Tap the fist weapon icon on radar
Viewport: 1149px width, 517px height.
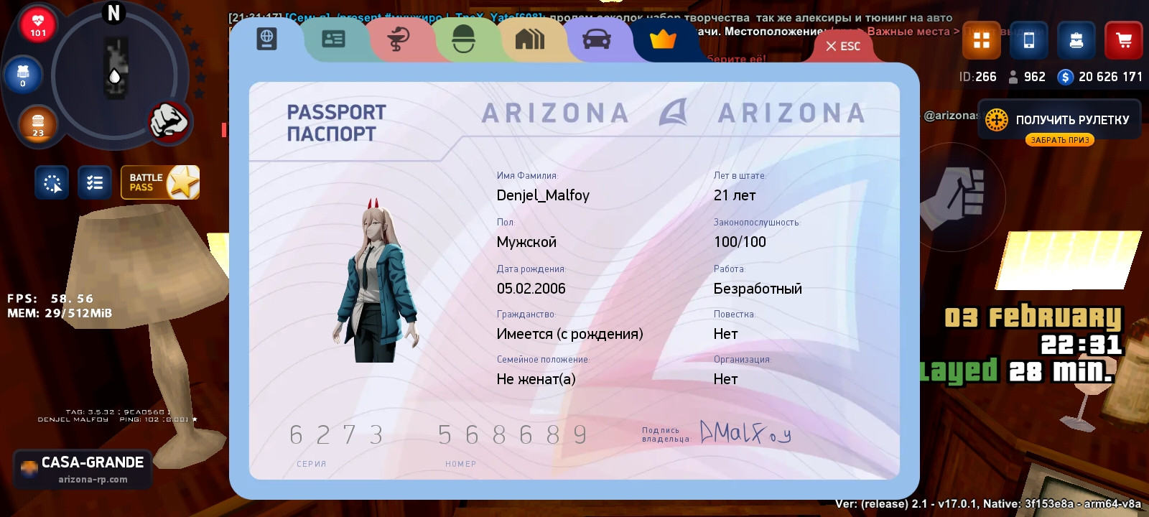click(169, 121)
